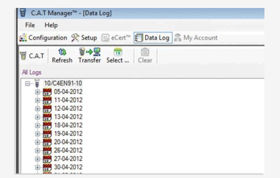Expand the 18-04-2012 log entry
Screen dimensions: 280x178
point(38,125)
